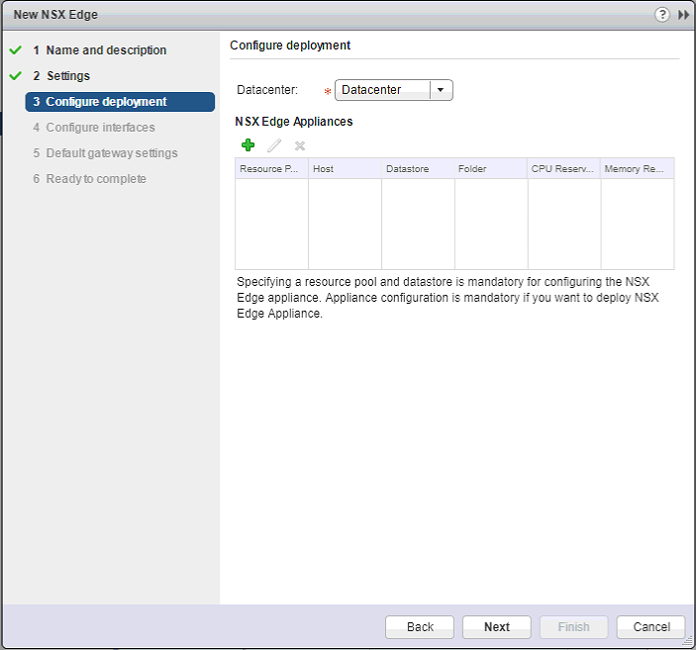Viewport: 696px width, 650px height.
Task: Click the X delete appliance icon
Action: point(300,145)
